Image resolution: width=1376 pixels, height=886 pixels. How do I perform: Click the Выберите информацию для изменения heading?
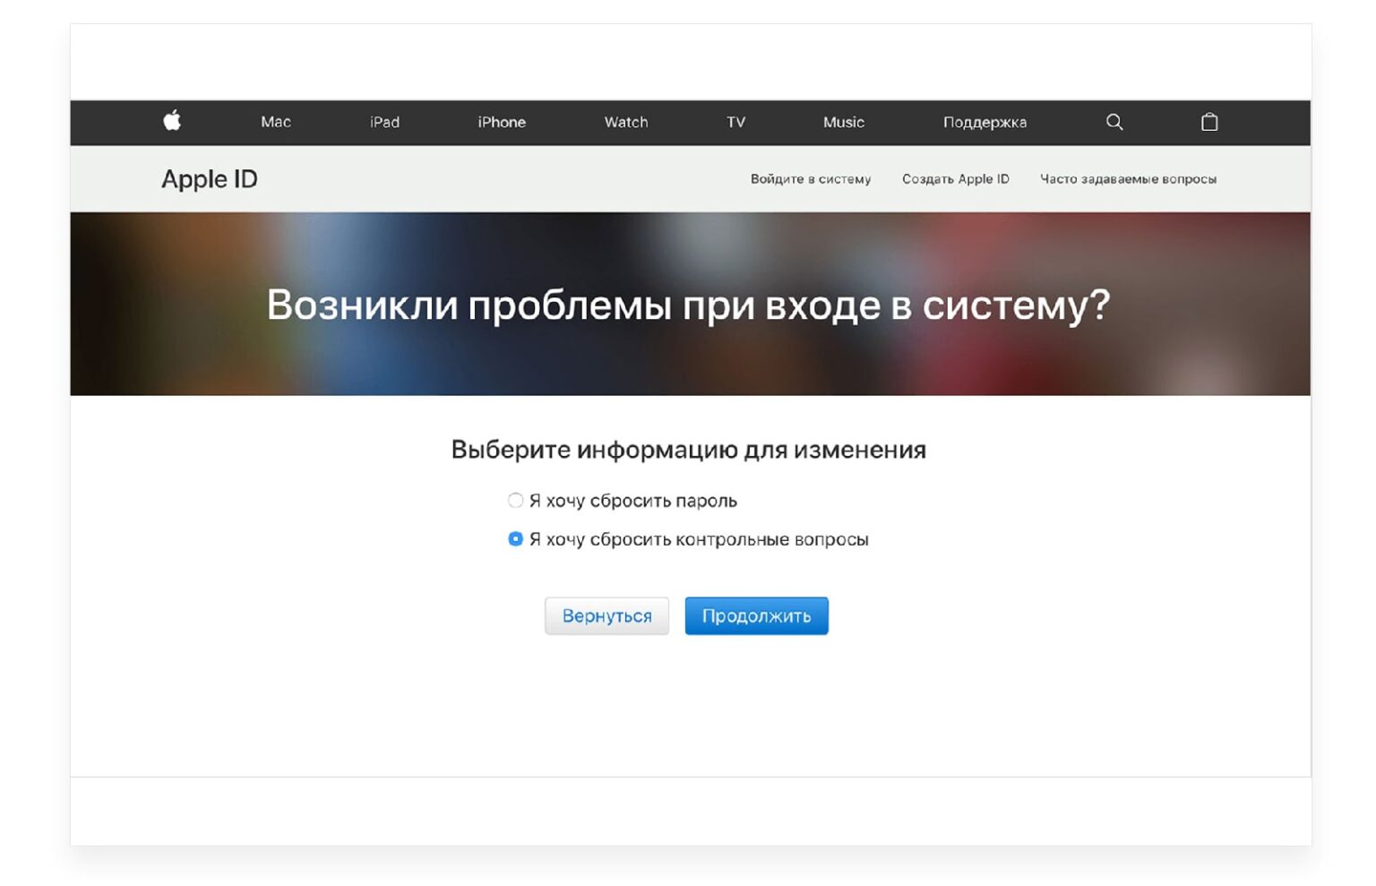tap(688, 449)
